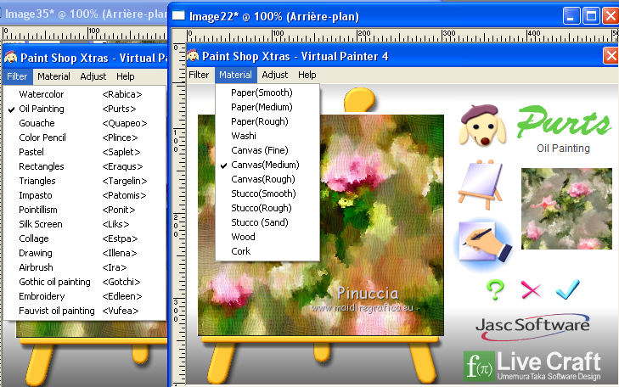The height and width of the screenshot is (387, 619).
Task: Select the checked Canvas(Medium) material
Action: (267, 165)
